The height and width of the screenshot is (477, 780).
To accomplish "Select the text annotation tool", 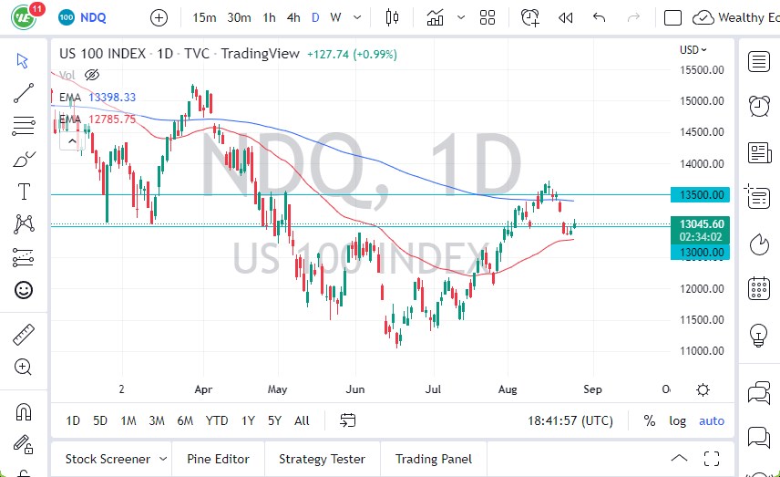I will [x=24, y=192].
